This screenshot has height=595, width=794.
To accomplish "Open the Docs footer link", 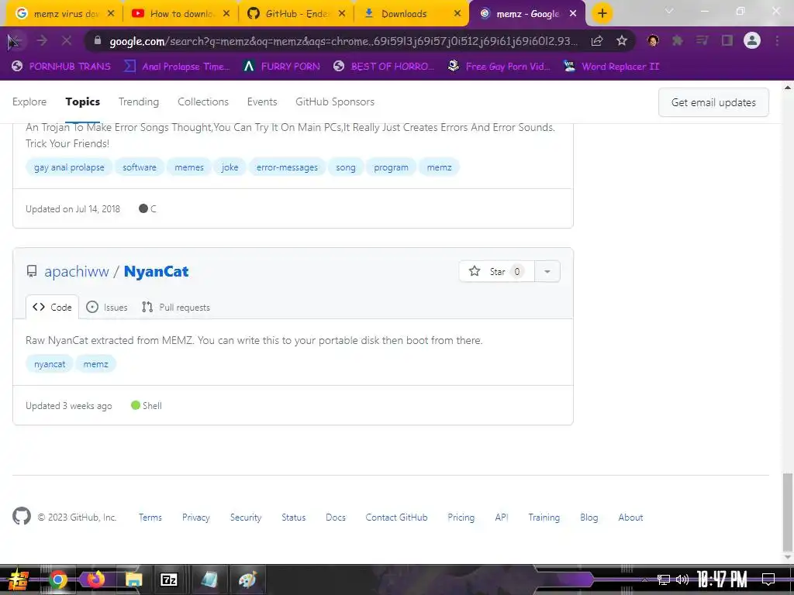I will (336, 517).
